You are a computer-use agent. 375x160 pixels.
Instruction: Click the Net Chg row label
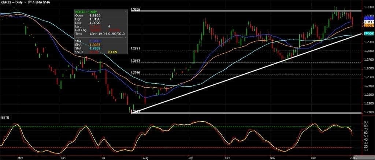[x=80, y=30]
